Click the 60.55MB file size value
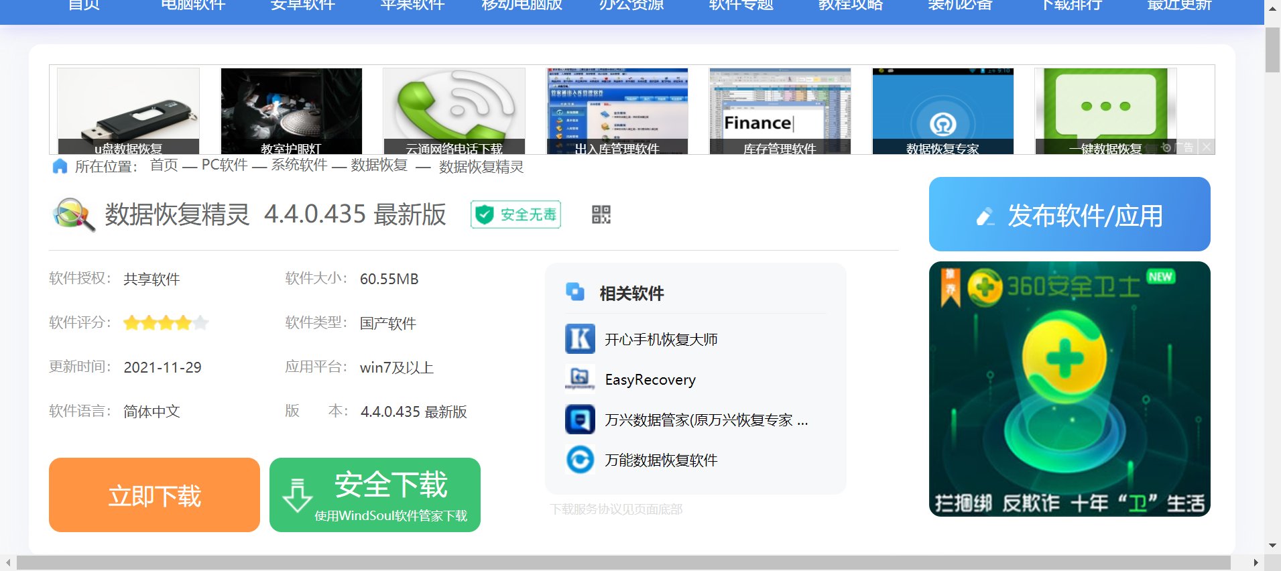Viewport: 1281px width, 571px height. click(389, 279)
